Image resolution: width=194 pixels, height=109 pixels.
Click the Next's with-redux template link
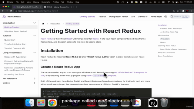click(101, 76)
